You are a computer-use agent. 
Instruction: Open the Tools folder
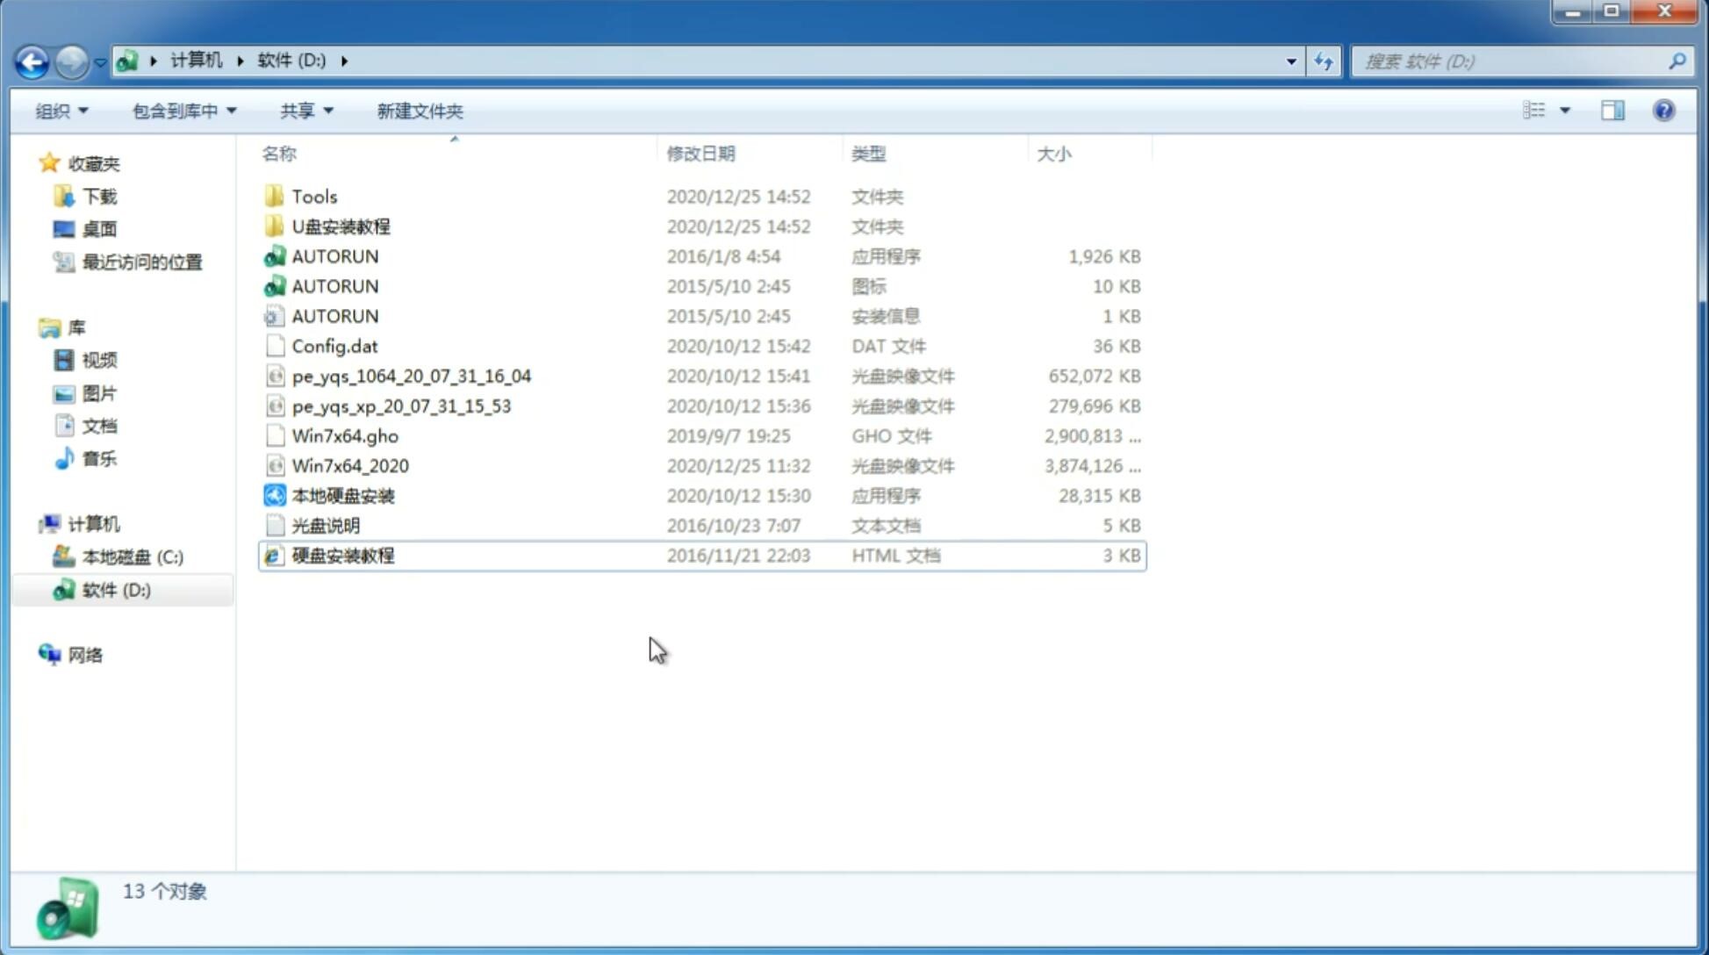(313, 196)
